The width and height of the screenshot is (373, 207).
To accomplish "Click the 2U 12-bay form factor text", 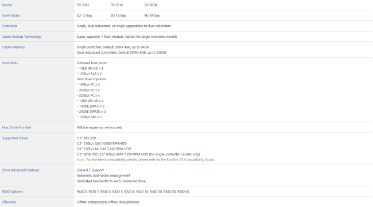I will tap(84, 15).
